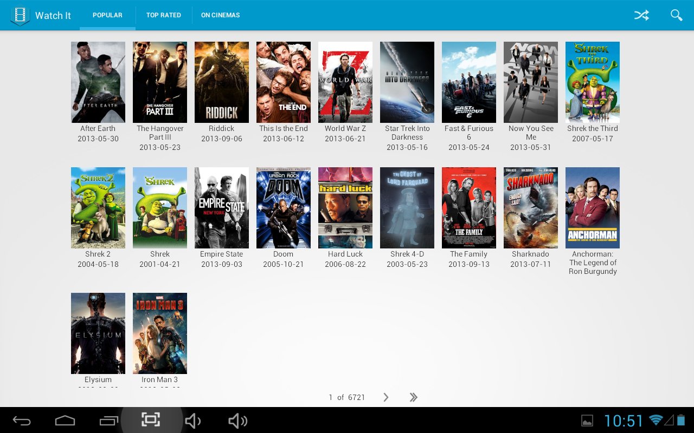Screen dimensions: 694x433
Task: Tap 'Now You See Me' title text
Action: pyautogui.click(x=531, y=133)
